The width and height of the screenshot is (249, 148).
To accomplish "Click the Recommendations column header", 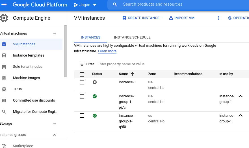I will [188, 74].
